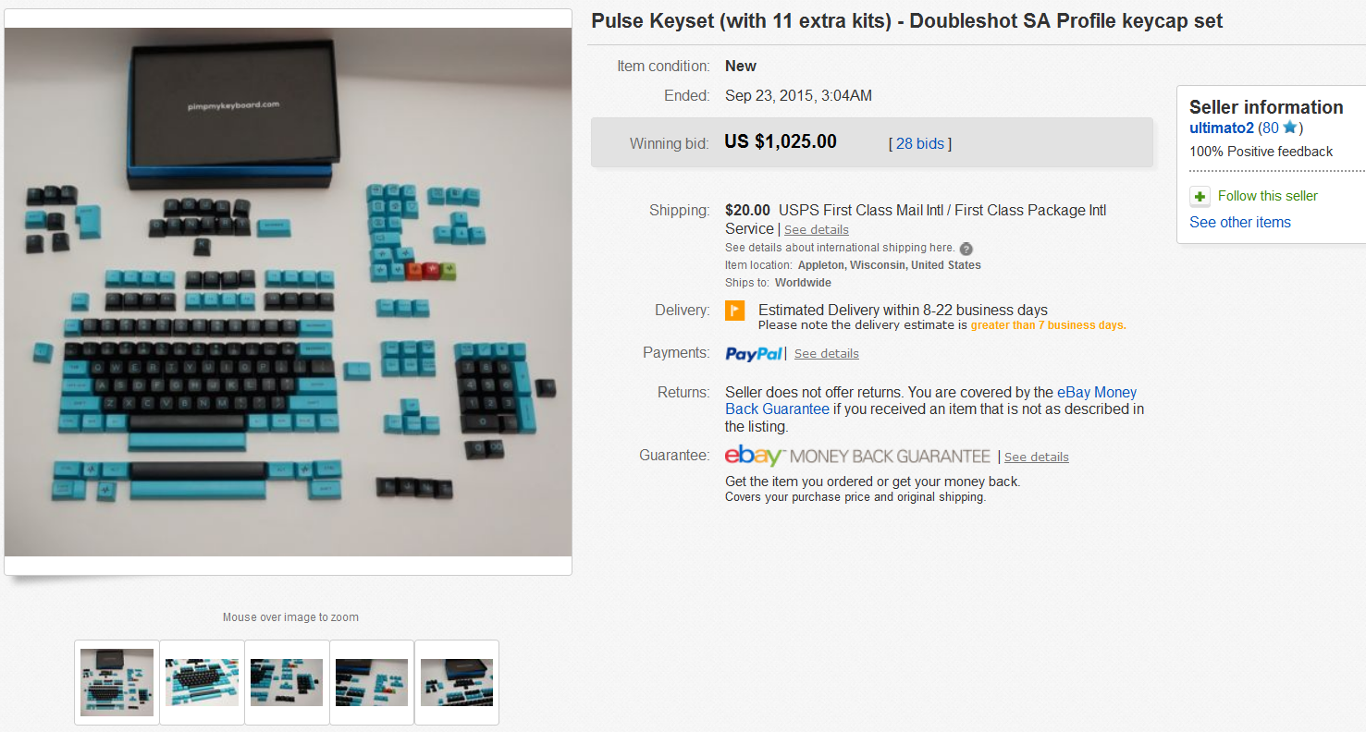Select the fourth thumbnail image

[372, 682]
